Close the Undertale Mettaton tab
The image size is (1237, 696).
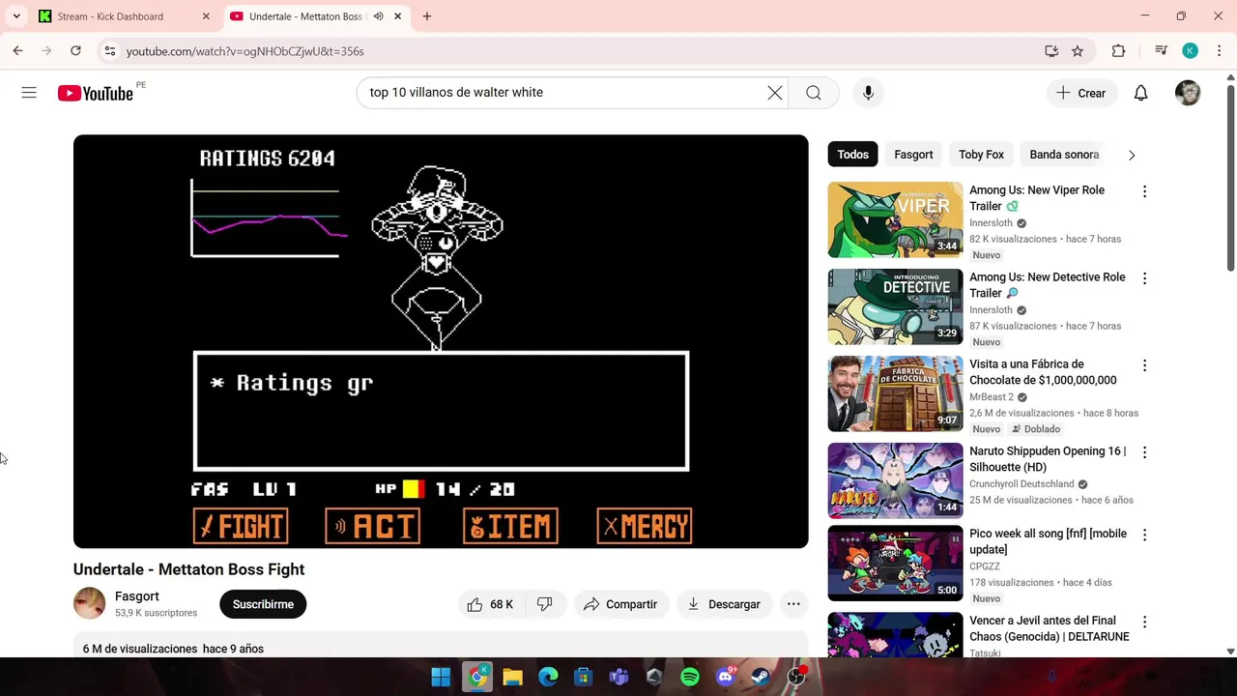click(x=398, y=16)
